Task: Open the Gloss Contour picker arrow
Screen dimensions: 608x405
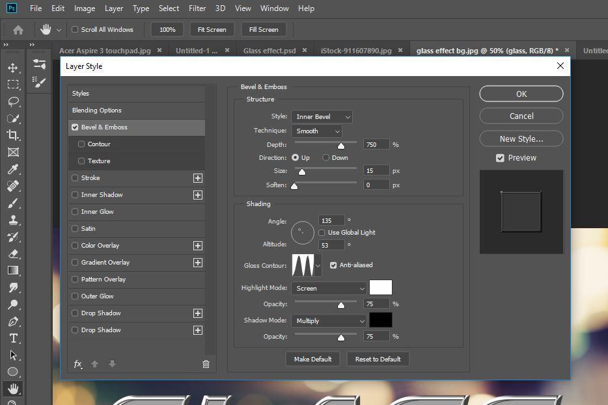Action: point(318,266)
